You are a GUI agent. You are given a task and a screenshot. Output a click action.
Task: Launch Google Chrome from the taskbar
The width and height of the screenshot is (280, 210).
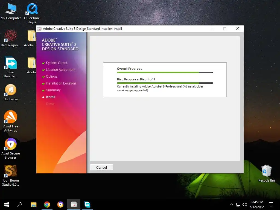tap(47, 205)
